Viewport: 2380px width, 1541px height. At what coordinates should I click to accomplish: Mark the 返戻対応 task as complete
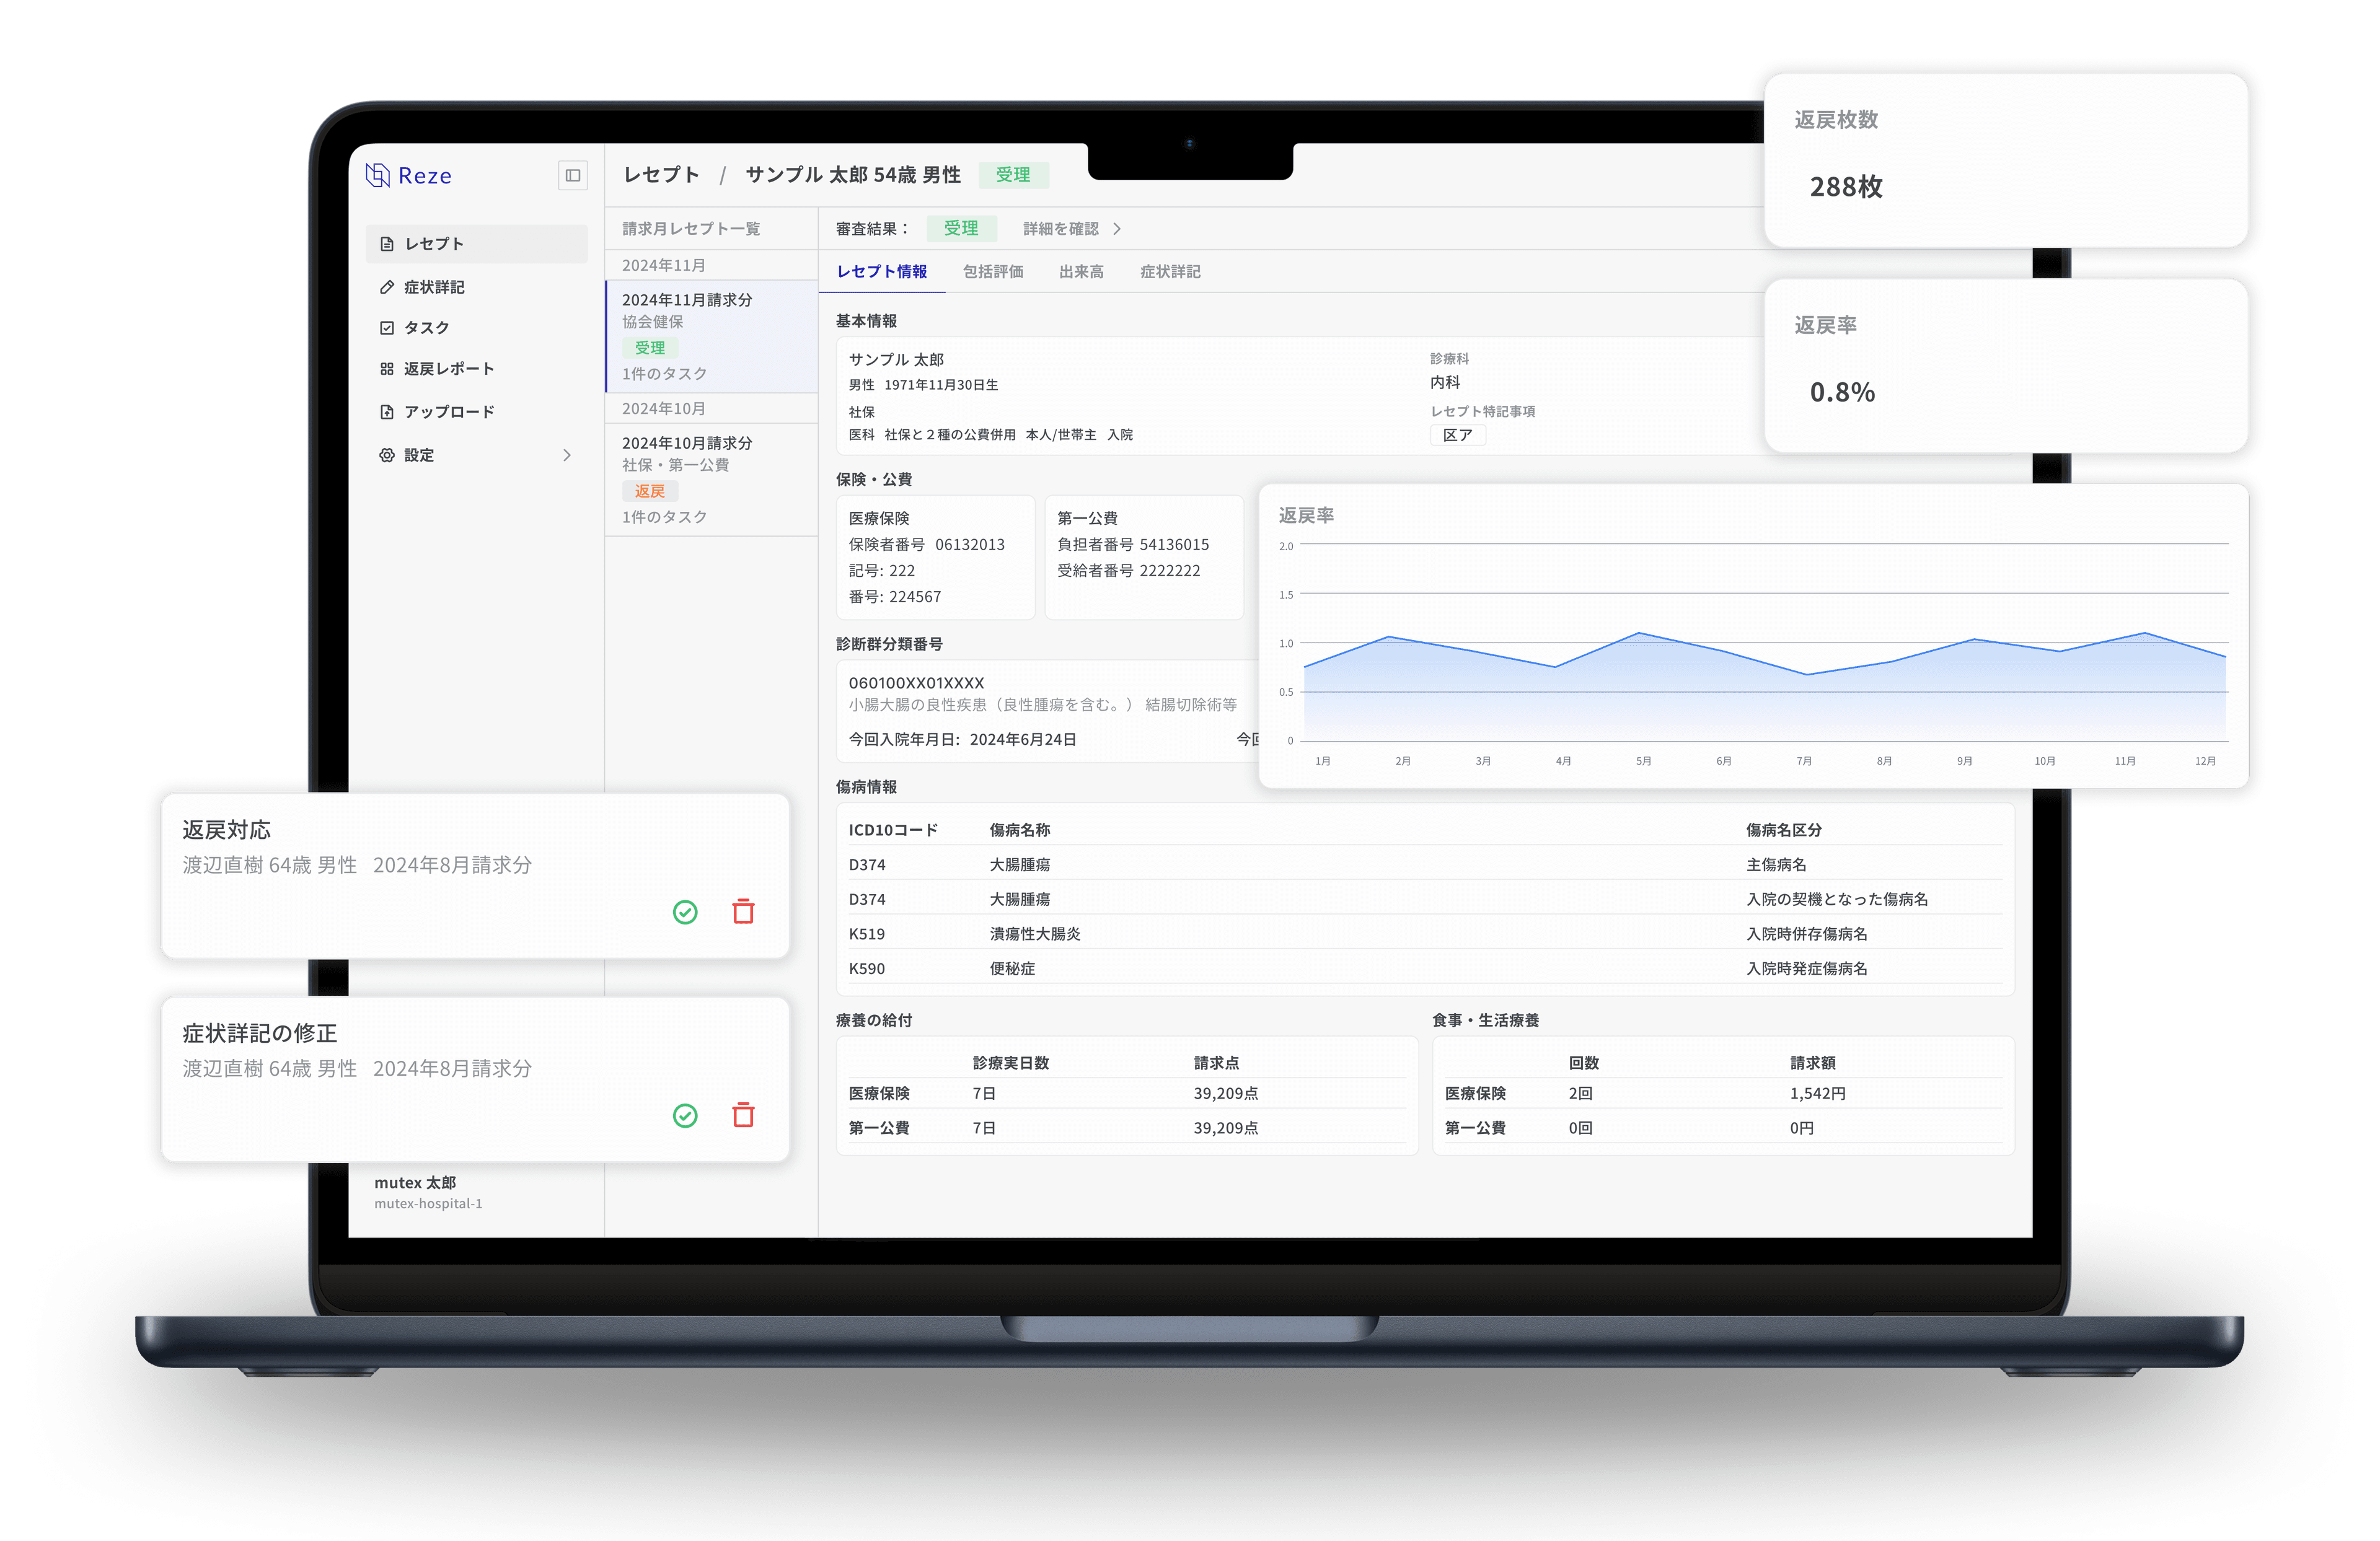(685, 911)
